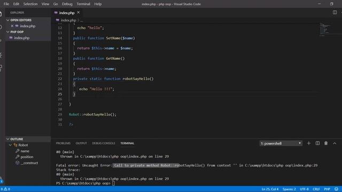Change line endings via CRLF status item

click(316, 189)
